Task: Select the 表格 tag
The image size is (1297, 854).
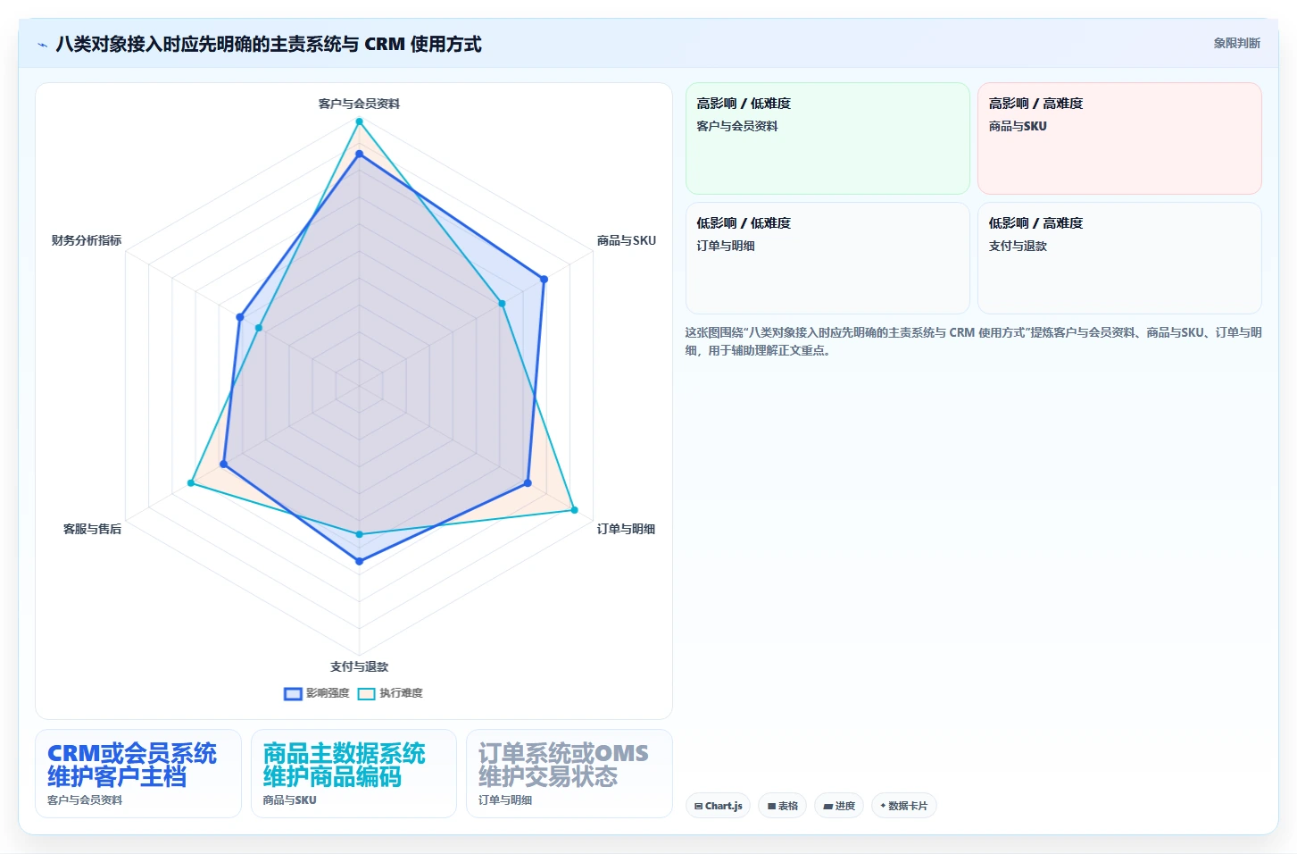Action: point(783,806)
